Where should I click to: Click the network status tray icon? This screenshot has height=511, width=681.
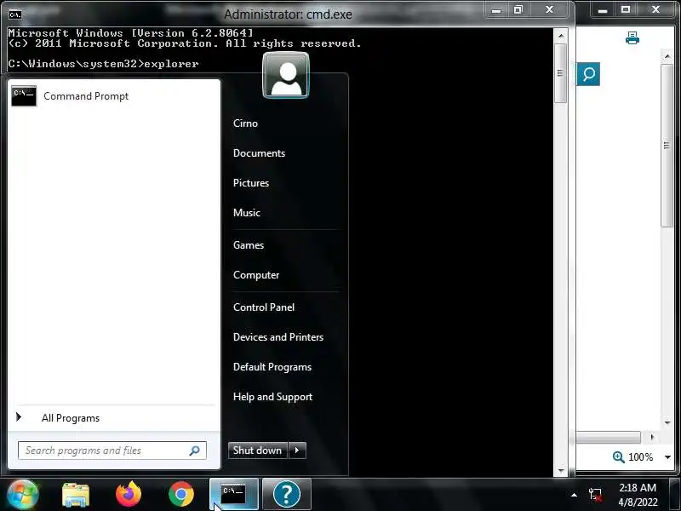click(x=595, y=495)
